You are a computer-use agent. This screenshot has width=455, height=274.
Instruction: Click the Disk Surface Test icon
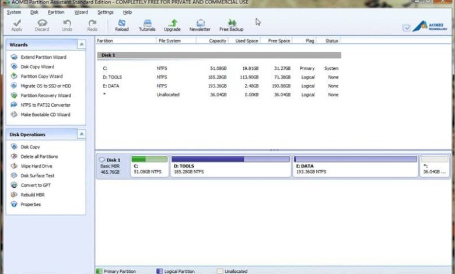pos(14,175)
